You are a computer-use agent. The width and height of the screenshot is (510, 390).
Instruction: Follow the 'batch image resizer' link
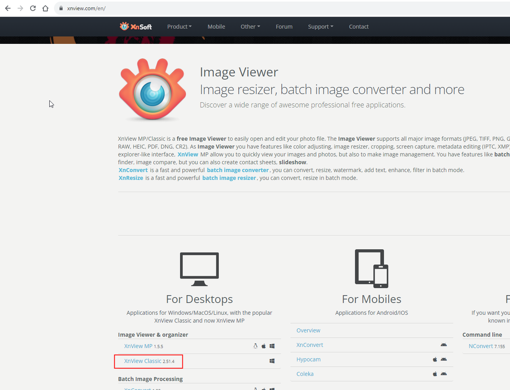pyautogui.click(x=229, y=178)
